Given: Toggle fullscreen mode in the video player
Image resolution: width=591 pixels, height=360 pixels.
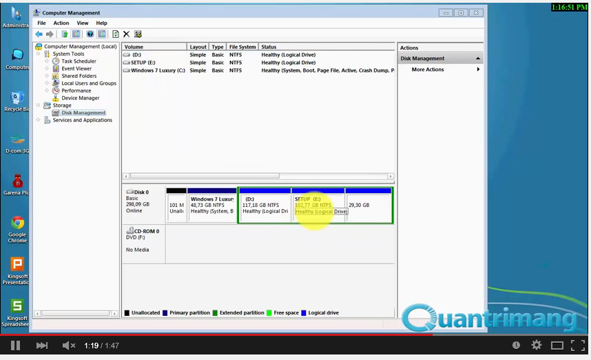Looking at the screenshot, I should (577, 345).
